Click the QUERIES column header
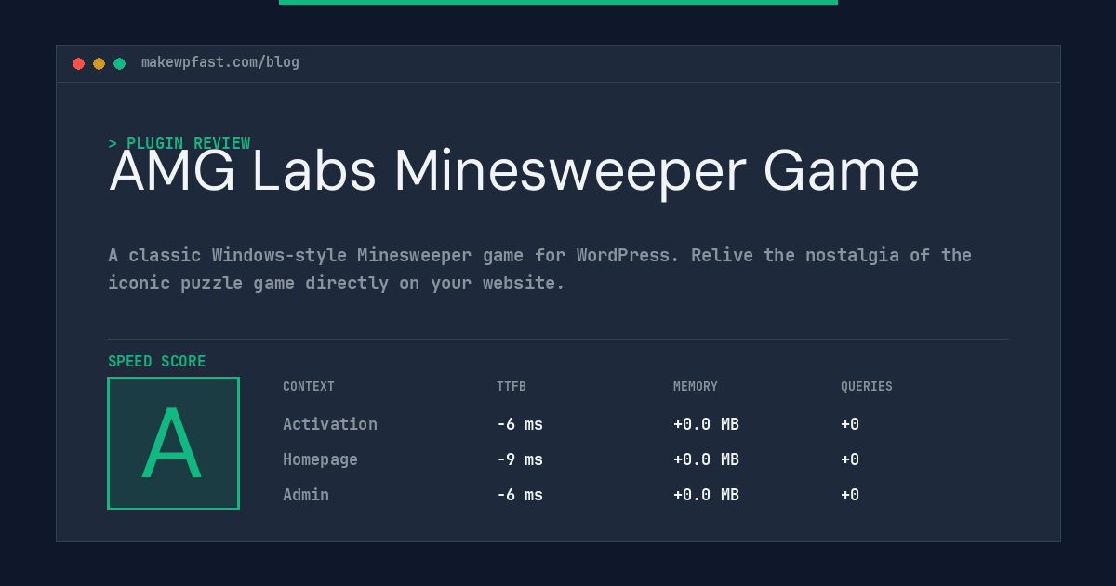The image size is (1116, 586). (867, 387)
